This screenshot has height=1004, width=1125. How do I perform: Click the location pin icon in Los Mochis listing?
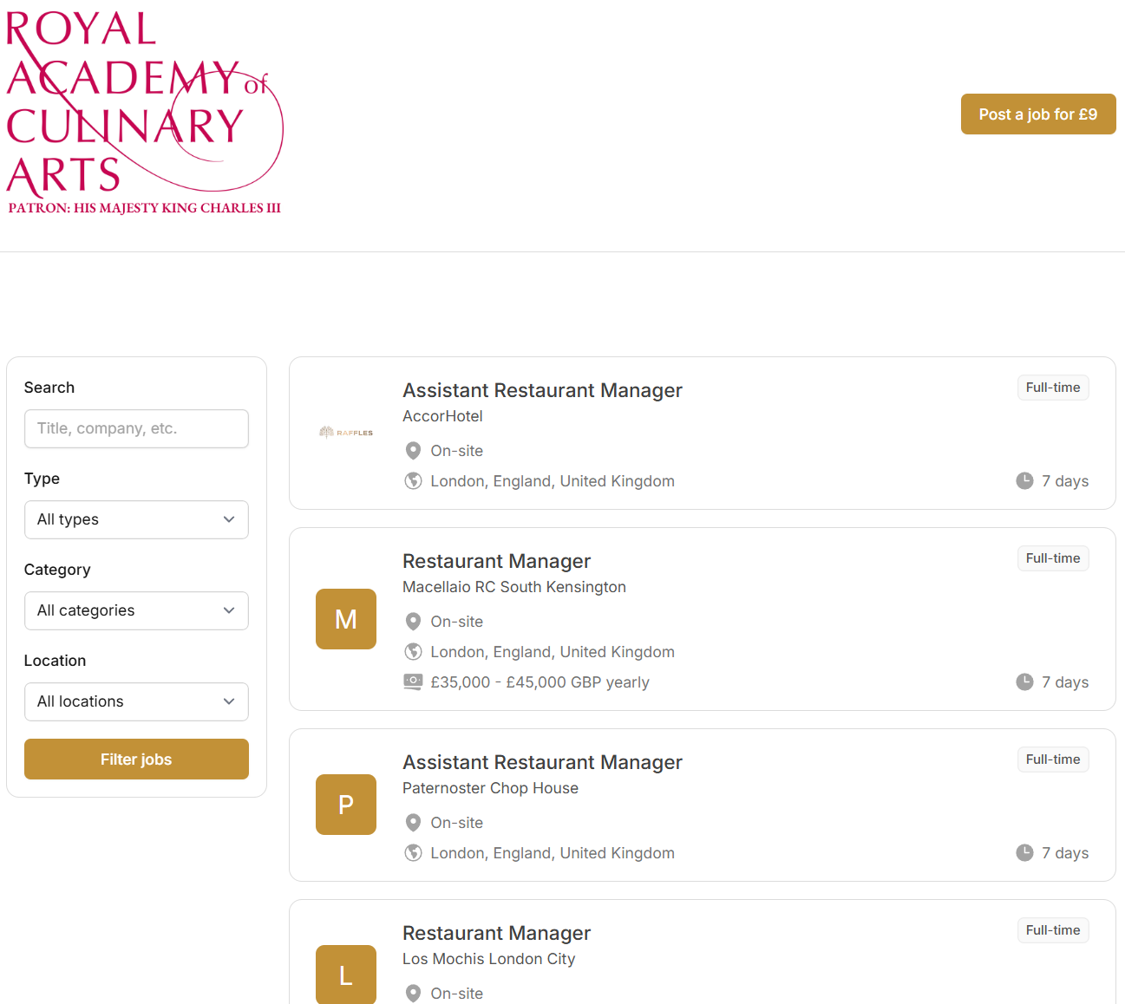click(x=414, y=994)
